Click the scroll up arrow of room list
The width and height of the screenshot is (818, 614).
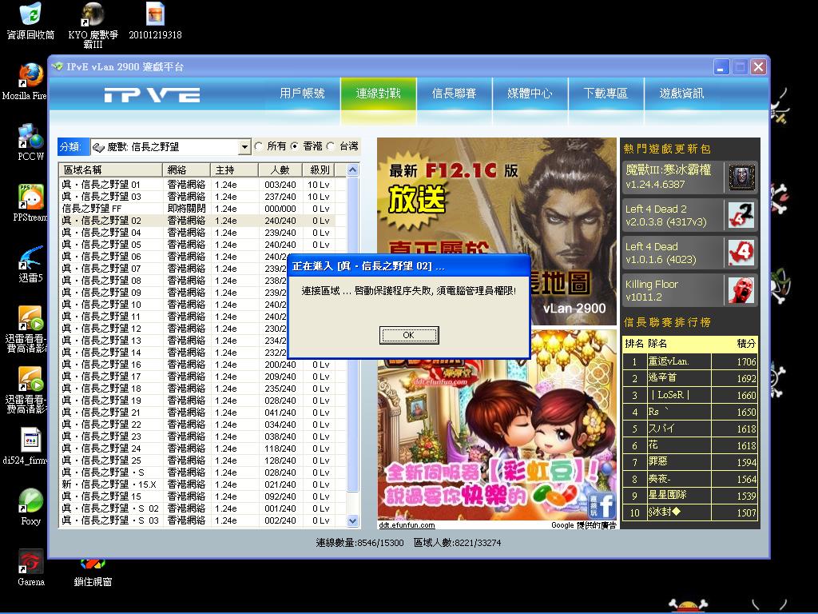pyautogui.click(x=352, y=170)
